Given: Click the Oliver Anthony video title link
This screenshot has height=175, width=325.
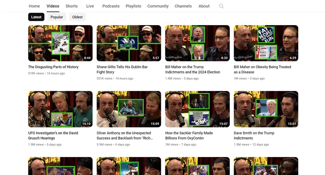Looking at the screenshot, I should point(125,135).
